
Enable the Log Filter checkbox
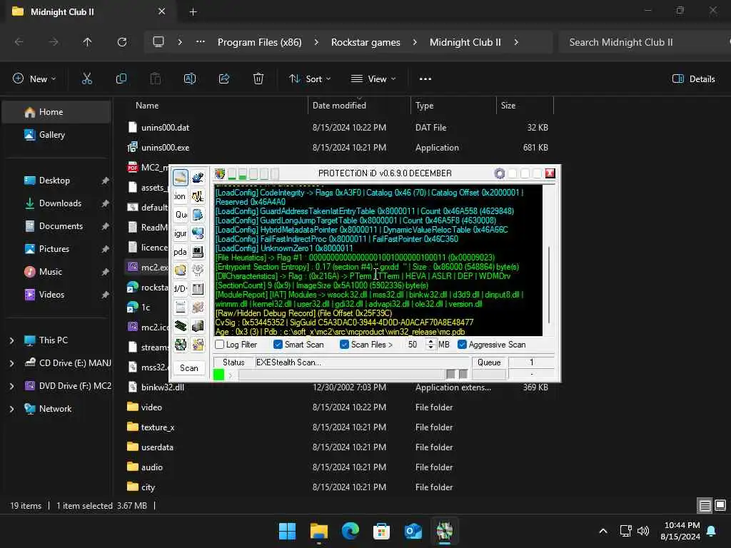point(220,345)
